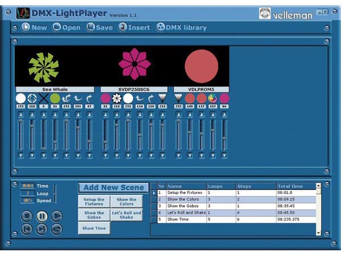The width and height of the screenshot is (341, 256).
Task: Start playback with the play button
Action: 57,216
